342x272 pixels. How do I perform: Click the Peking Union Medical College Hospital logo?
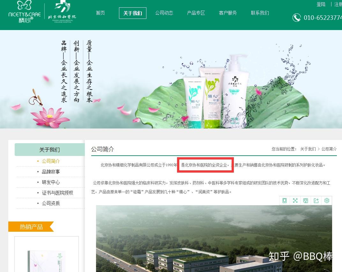point(62,12)
